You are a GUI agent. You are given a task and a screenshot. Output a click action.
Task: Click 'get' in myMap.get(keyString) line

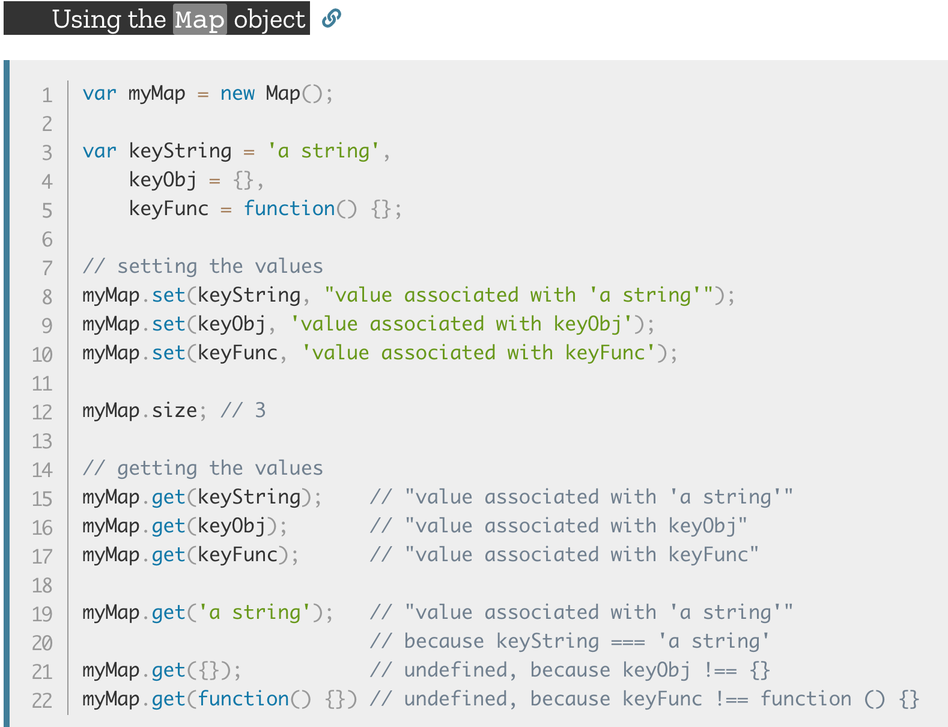(168, 497)
